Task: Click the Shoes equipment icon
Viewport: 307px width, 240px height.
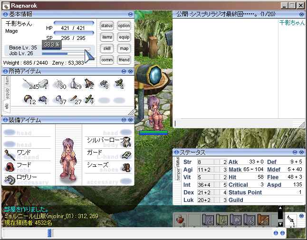Action: click(126, 168)
